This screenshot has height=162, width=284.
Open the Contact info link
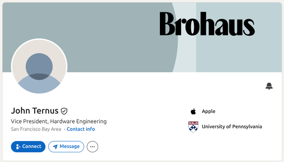(81, 129)
